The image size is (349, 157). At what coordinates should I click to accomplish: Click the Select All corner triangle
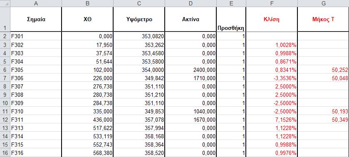tap(5, 3)
